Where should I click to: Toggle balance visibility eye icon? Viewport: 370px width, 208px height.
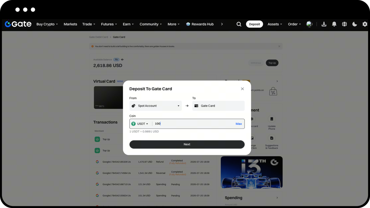(x=122, y=60)
